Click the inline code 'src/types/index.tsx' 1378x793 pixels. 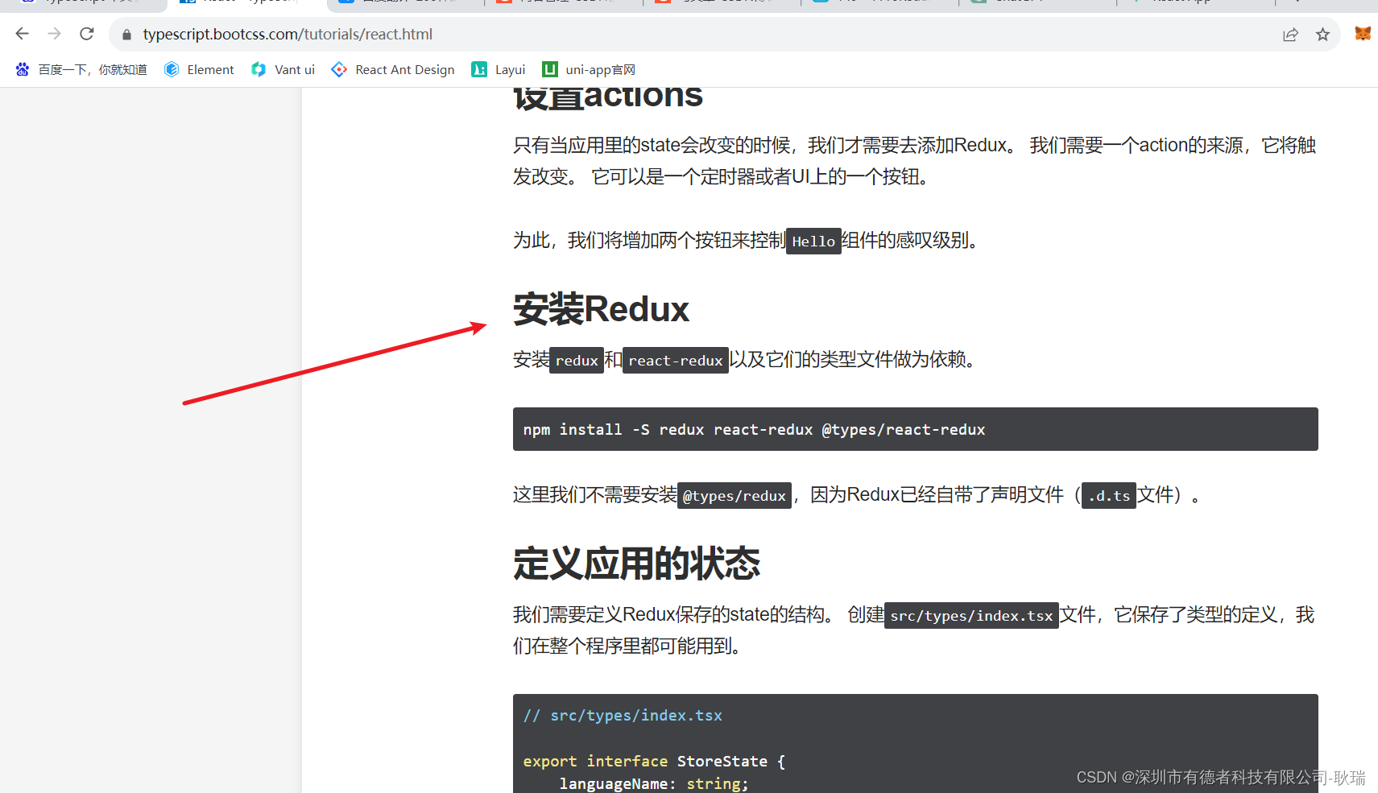[x=971, y=616]
